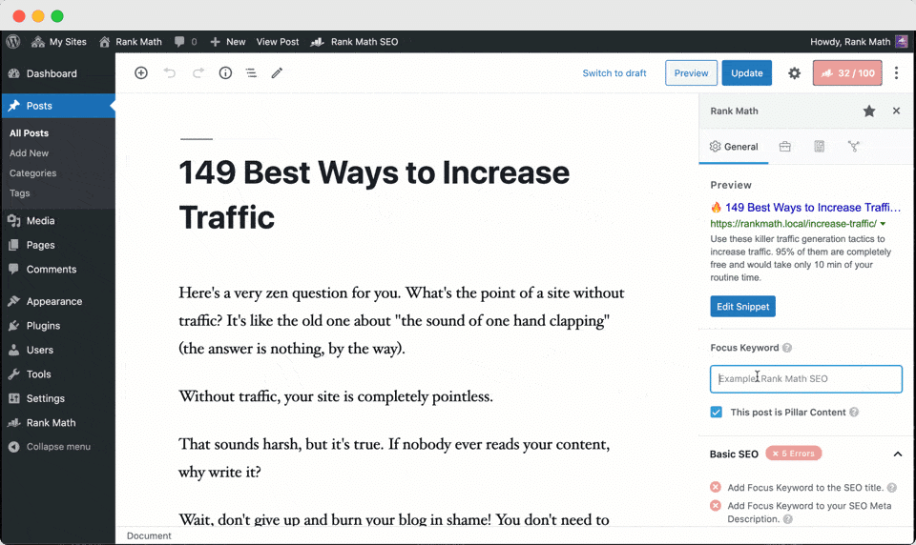Open Categories submenu item
This screenshot has height=545, width=916.
coord(32,173)
